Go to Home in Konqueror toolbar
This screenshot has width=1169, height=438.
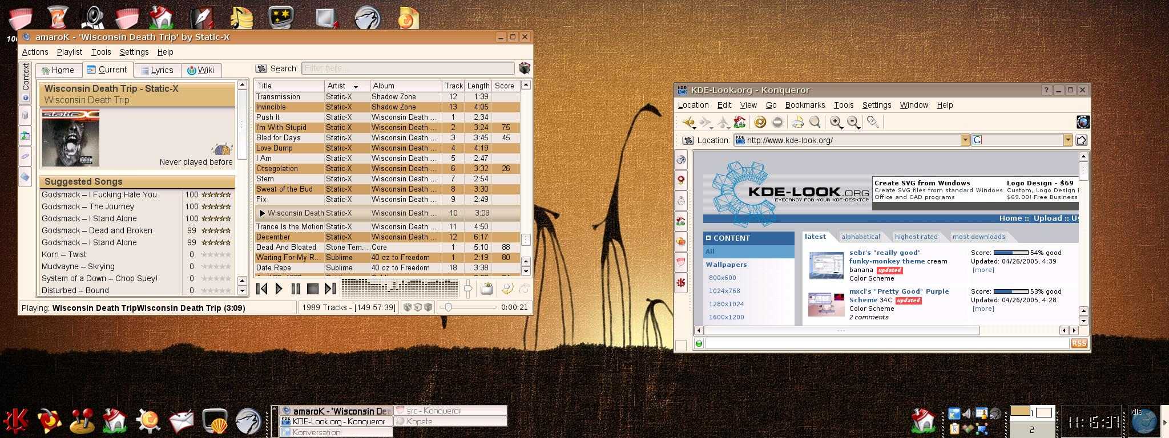coord(739,122)
